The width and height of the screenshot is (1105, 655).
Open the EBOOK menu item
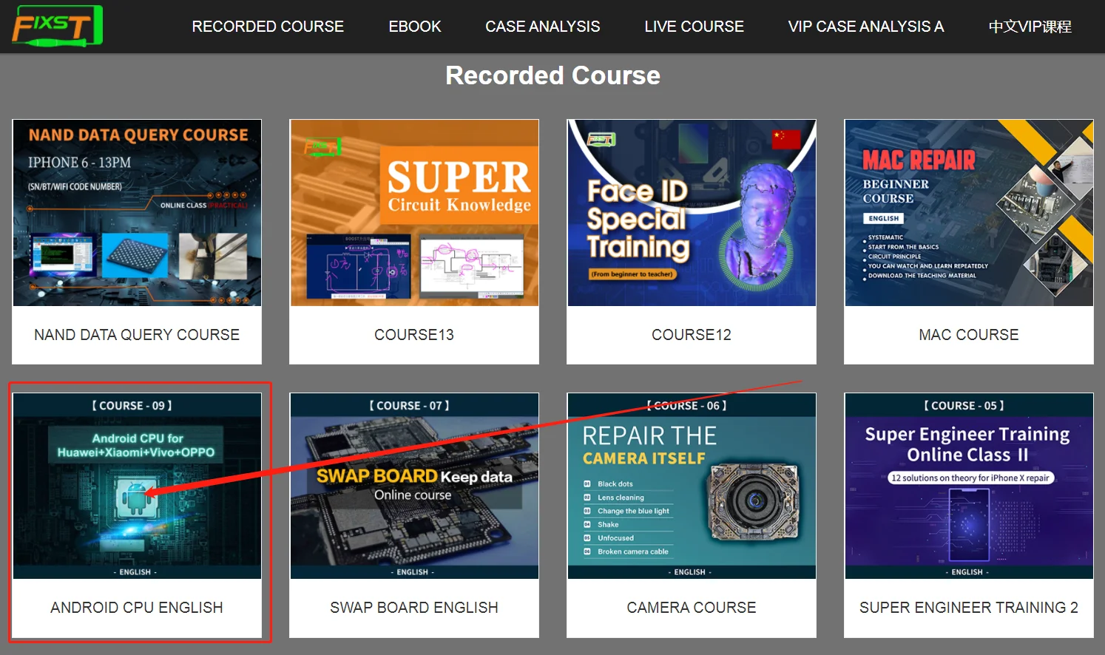tap(415, 27)
